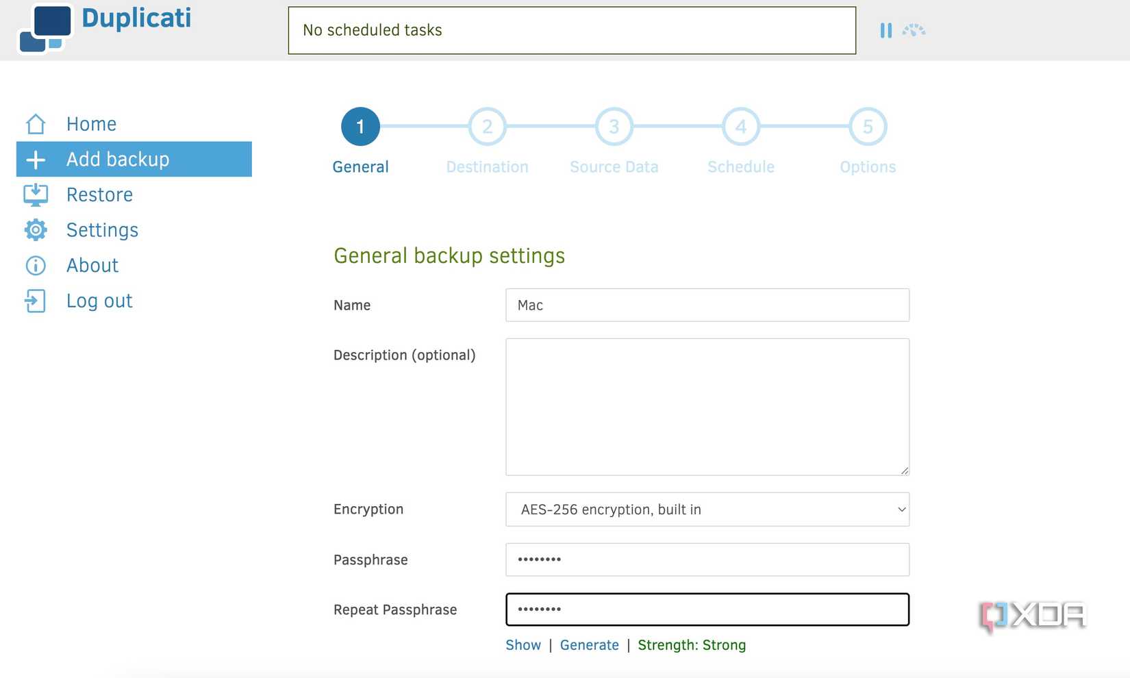Click the Passphrase input field
1130x678 pixels.
tap(707, 560)
